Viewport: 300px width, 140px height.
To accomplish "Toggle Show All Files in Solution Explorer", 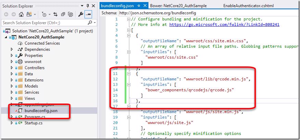I will [70, 14].
